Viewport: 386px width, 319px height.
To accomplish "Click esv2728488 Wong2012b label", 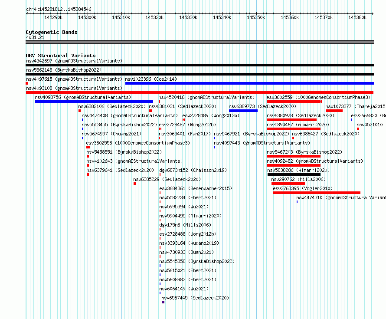I will tap(188, 234).
